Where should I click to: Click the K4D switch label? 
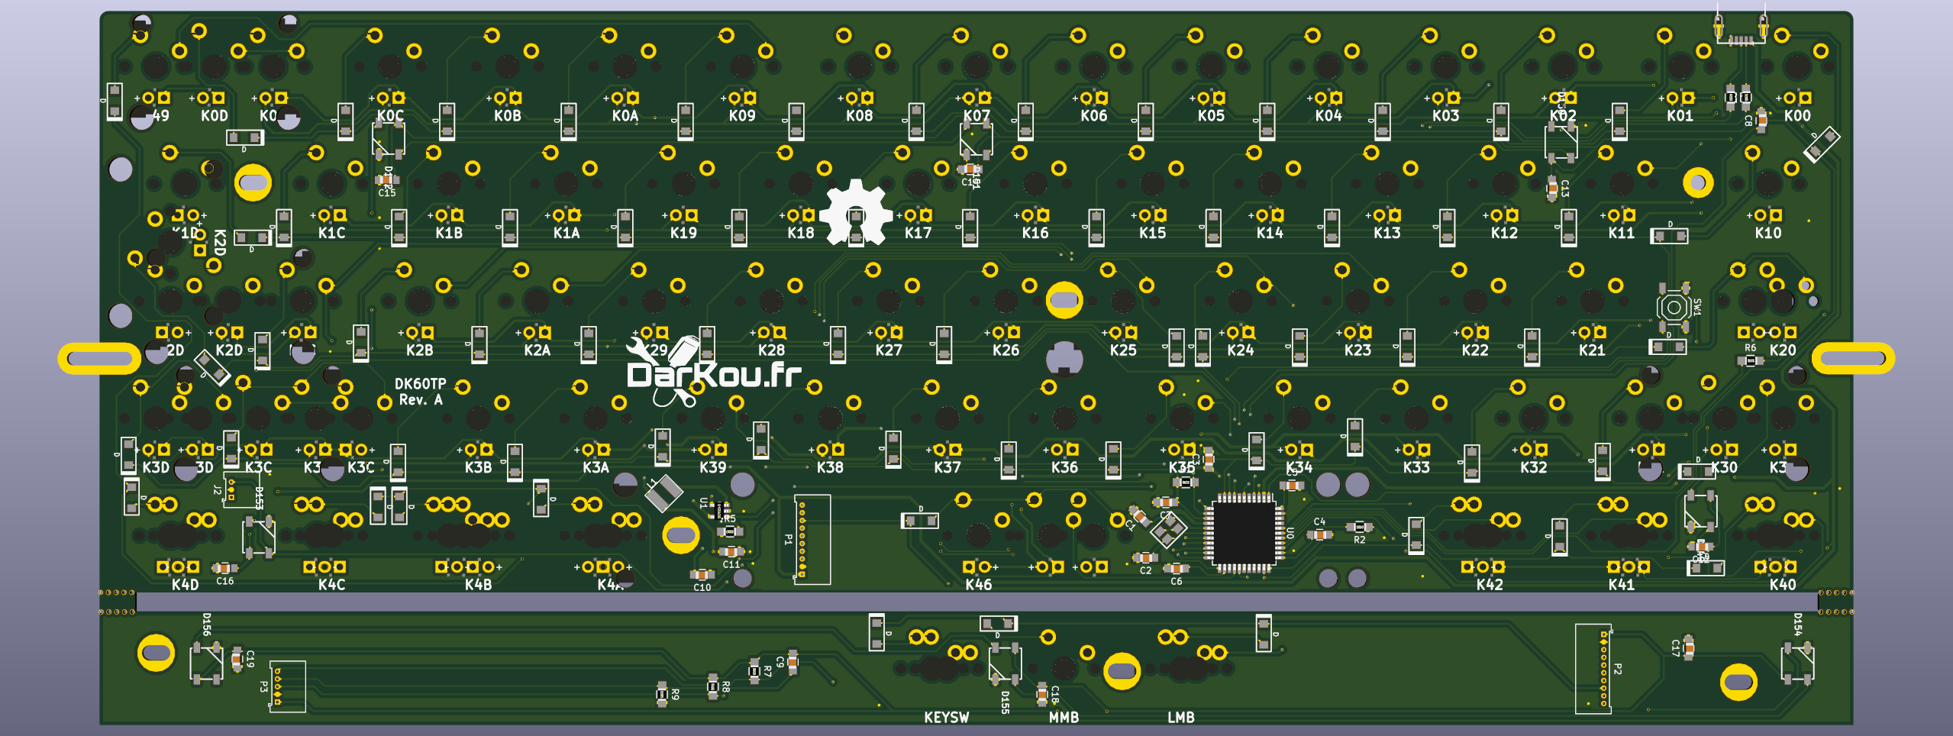(x=186, y=585)
